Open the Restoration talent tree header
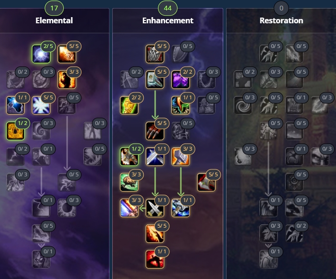 click(281, 20)
